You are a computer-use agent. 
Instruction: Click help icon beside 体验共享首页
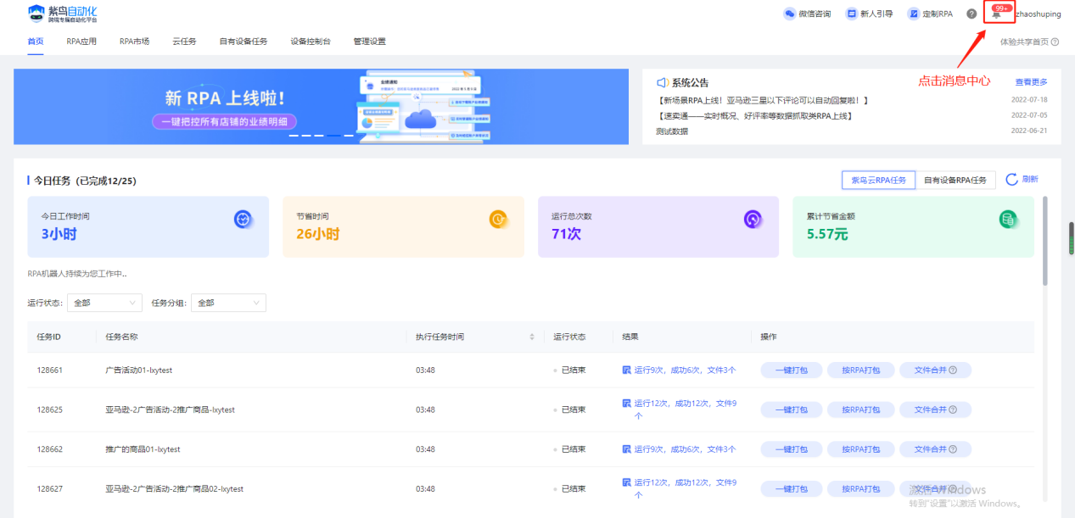click(x=1055, y=42)
